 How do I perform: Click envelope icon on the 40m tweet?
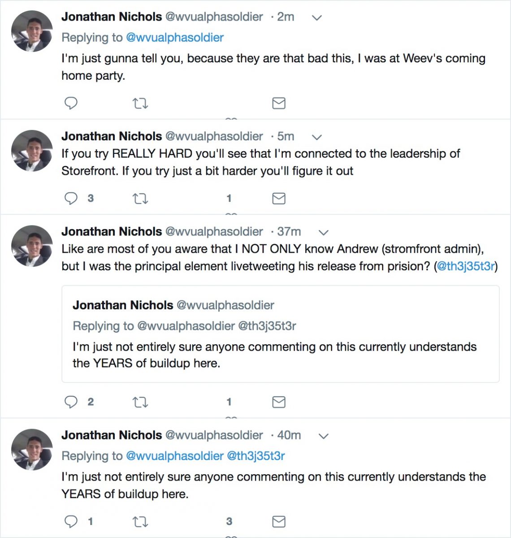click(x=279, y=521)
